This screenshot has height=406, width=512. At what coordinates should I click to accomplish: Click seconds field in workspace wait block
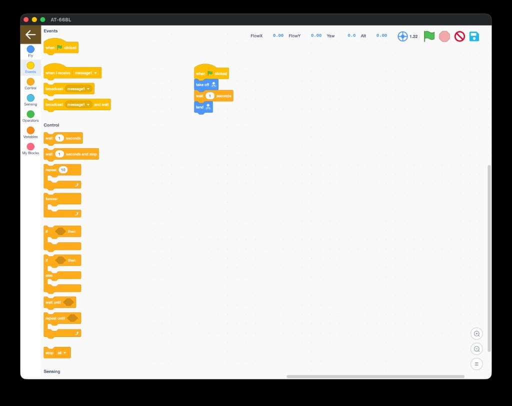pos(209,96)
